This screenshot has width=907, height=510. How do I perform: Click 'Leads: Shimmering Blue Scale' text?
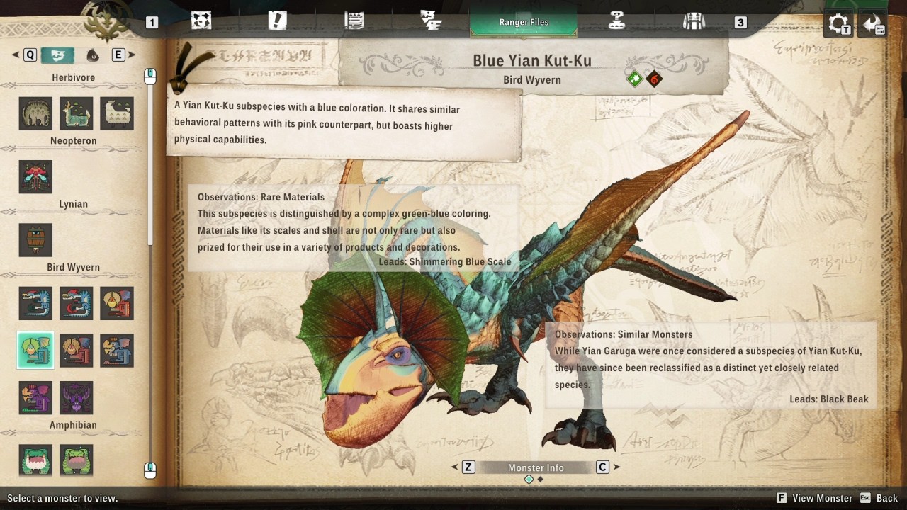click(445, 261)
